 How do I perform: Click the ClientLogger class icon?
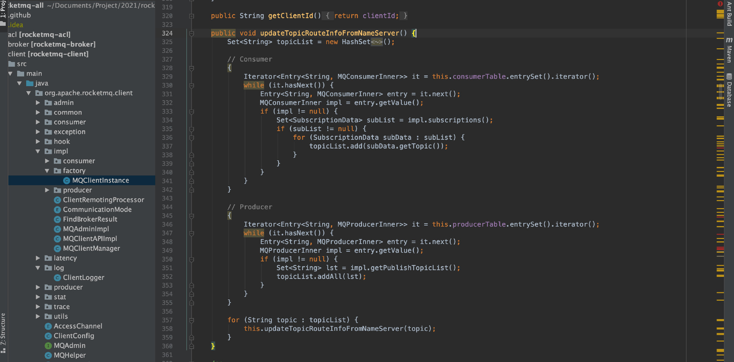pos(57,278)
